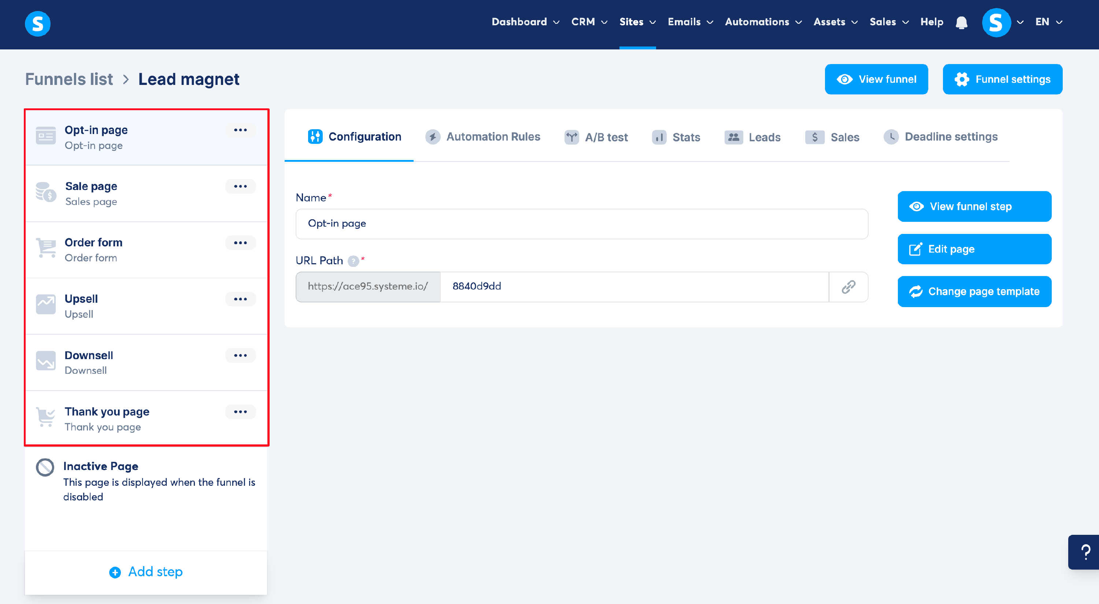Viewport: 1099px width, 604px height.
Task: Expand the Emails menu
Action: pos(690,22)
